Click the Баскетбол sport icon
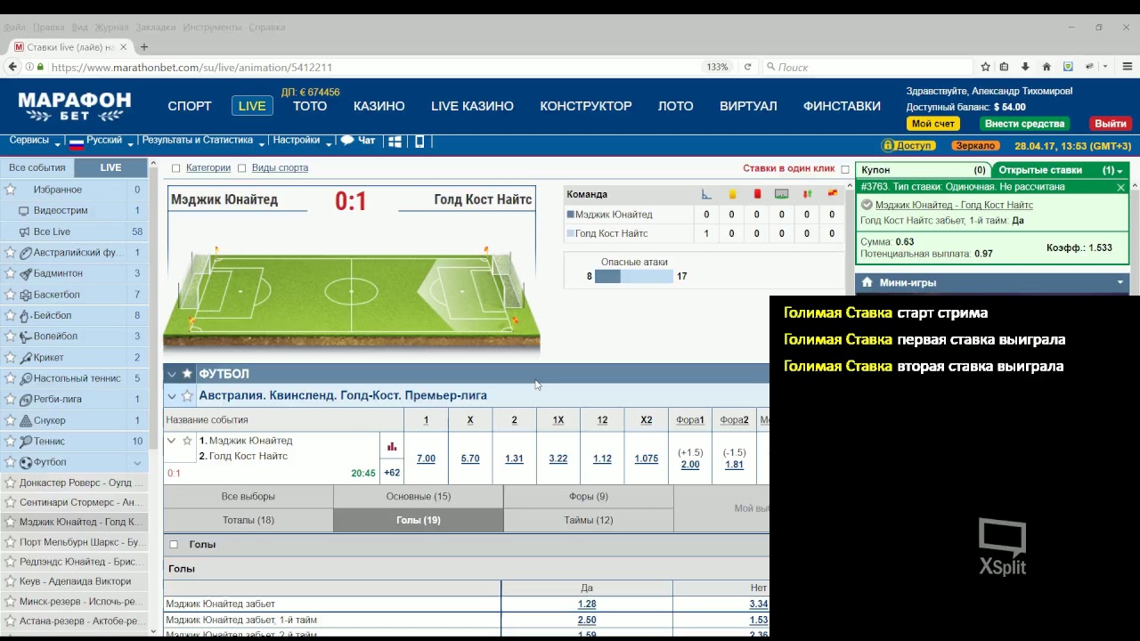The height and width of the screenshot is (641, 1140). pyautogui.click(x=26, y=295)
